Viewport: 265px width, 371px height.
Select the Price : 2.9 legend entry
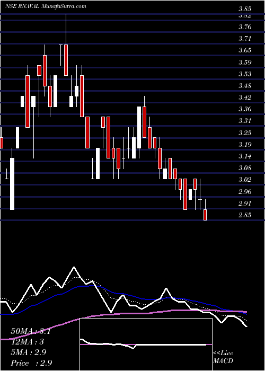coord(31,363)
